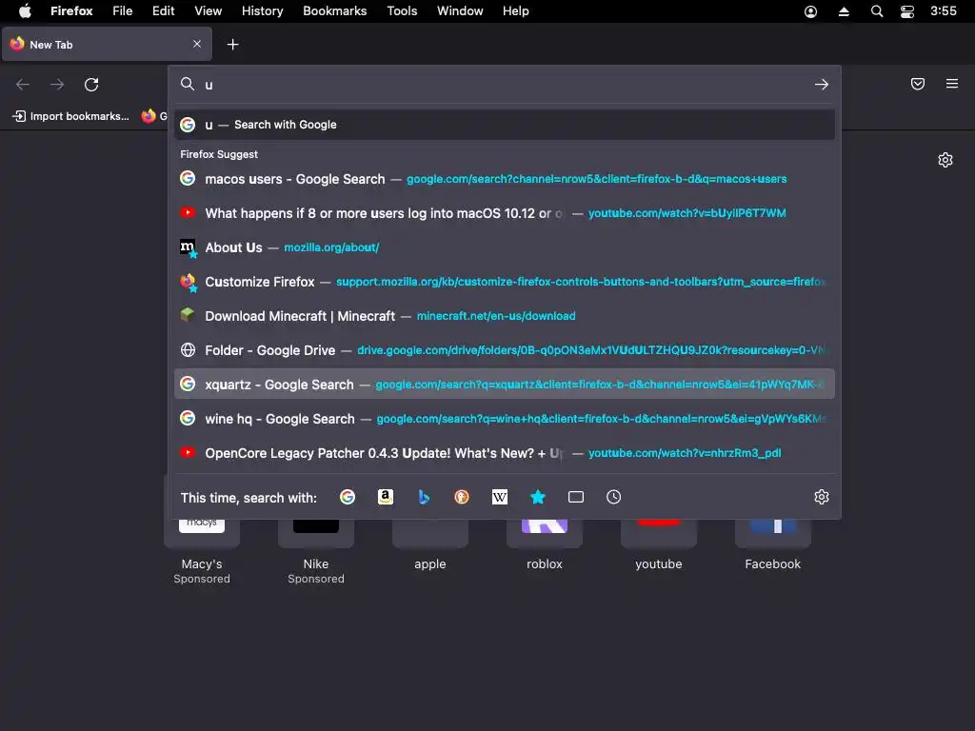Viewport: 975px width, 731px height.
Task: Open Firefox application hamburger menu
Action: [952, 84]
